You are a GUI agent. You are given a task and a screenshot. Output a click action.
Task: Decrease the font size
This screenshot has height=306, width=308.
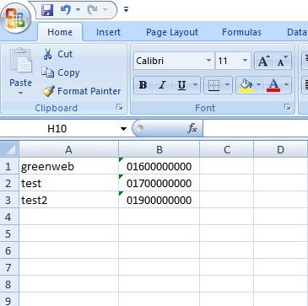(283, 61)
